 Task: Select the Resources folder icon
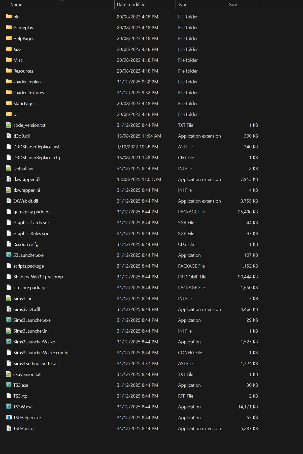point(9,71)
